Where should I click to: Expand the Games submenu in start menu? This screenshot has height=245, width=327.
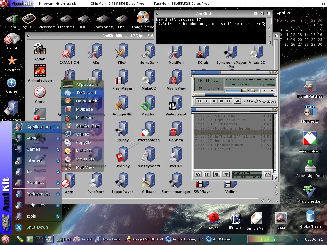(x=57, y=149)
